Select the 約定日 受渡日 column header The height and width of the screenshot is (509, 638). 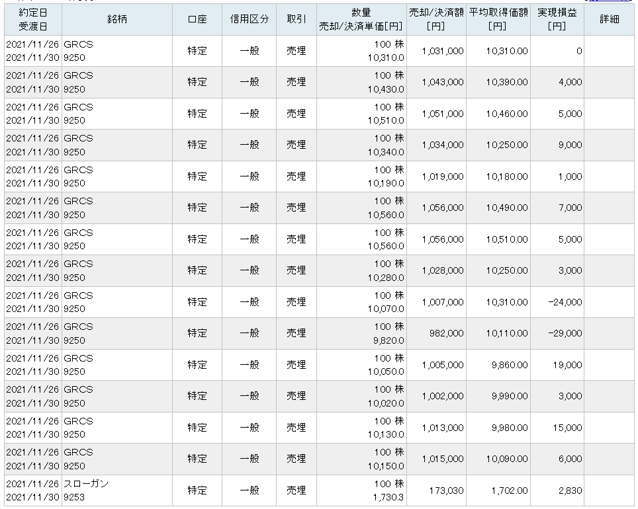pos(32,19)
